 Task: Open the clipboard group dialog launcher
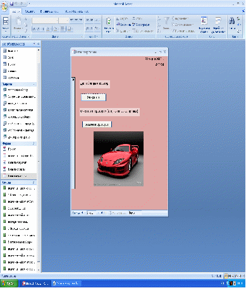29,37
